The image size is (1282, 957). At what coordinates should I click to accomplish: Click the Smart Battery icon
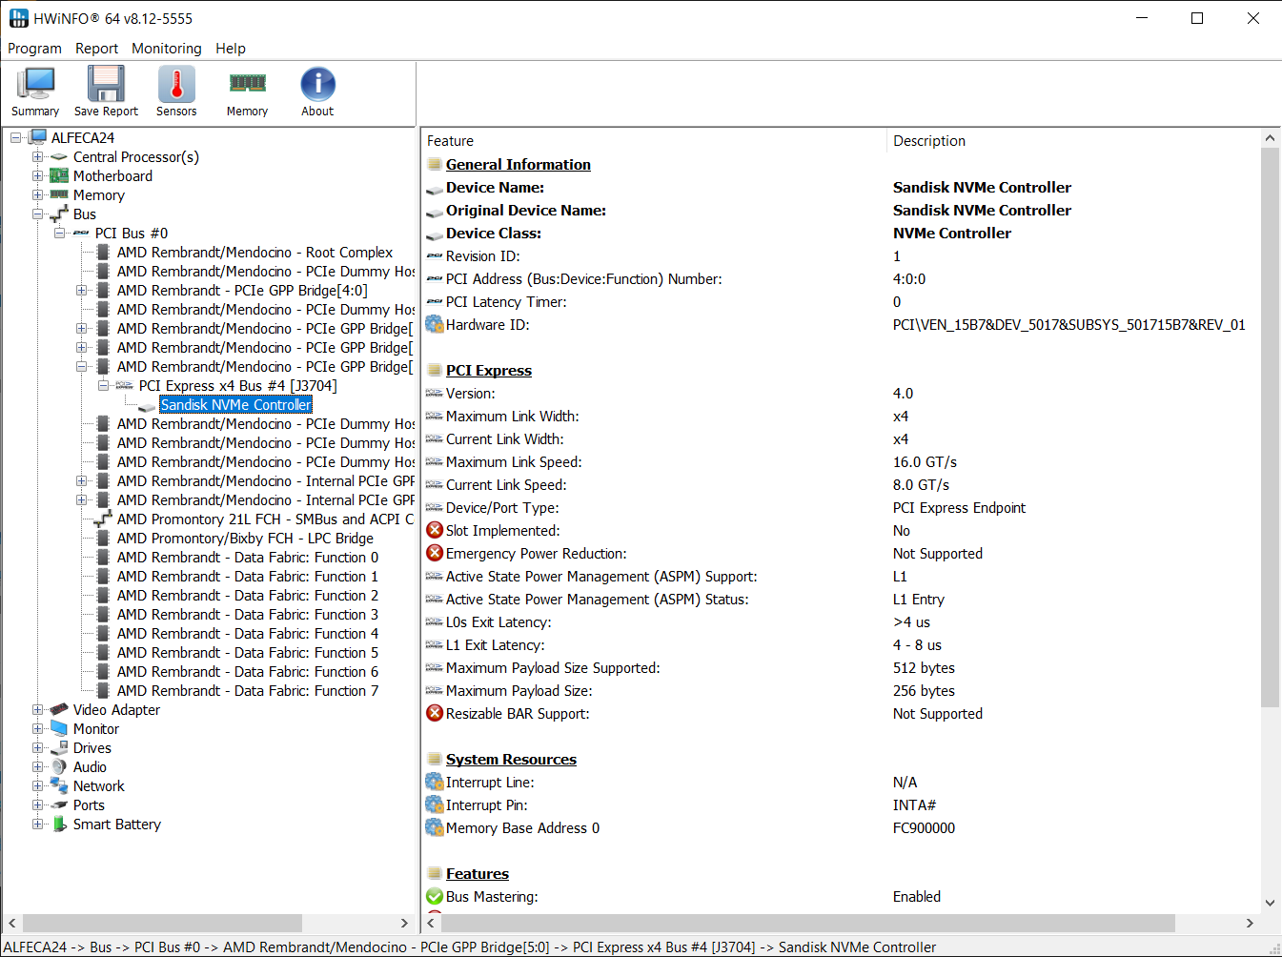59,824
